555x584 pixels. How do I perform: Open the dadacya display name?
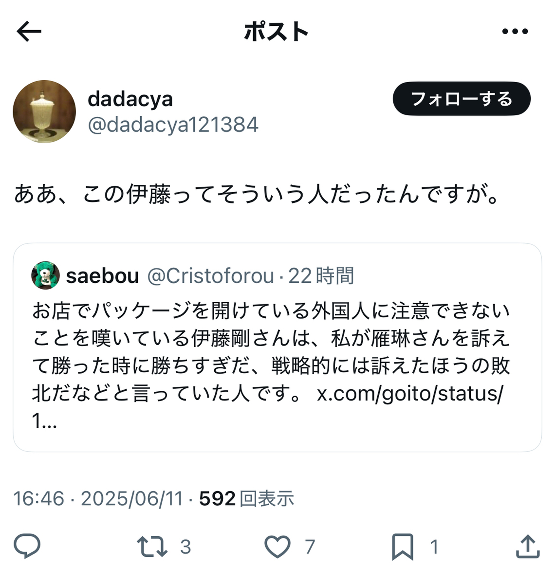click(x=130, y=99)
